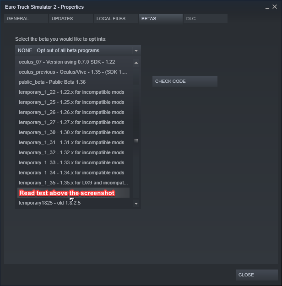Click the Check Code button
The width and height of the screenshot is (282, 286).
click(x=184, y=81)
